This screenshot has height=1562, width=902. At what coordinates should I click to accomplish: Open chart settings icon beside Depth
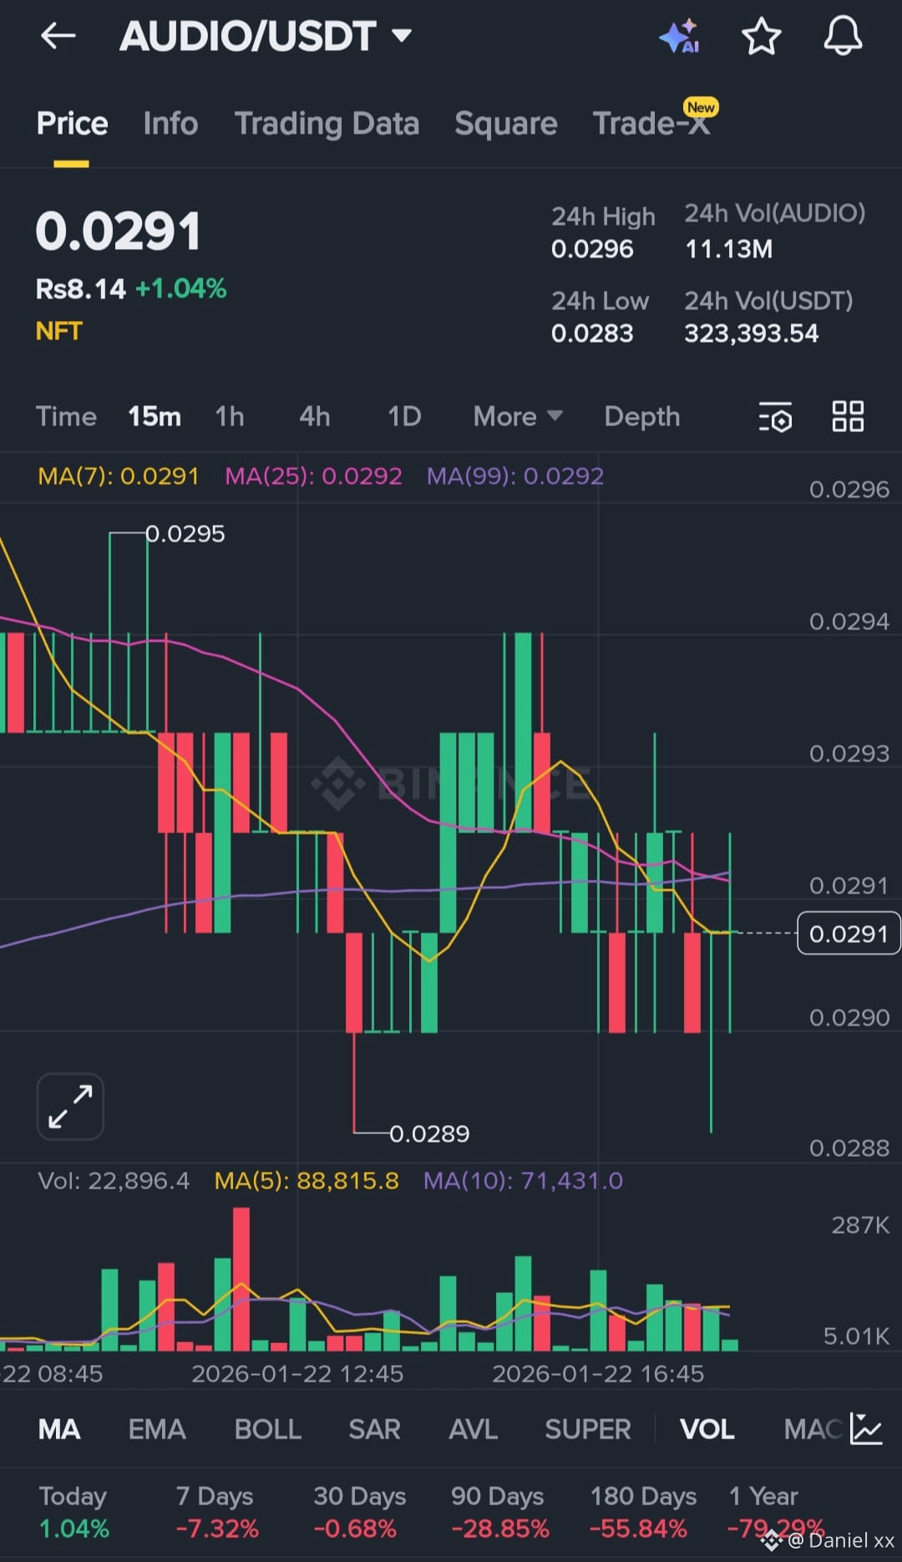(x=775, y=416)
